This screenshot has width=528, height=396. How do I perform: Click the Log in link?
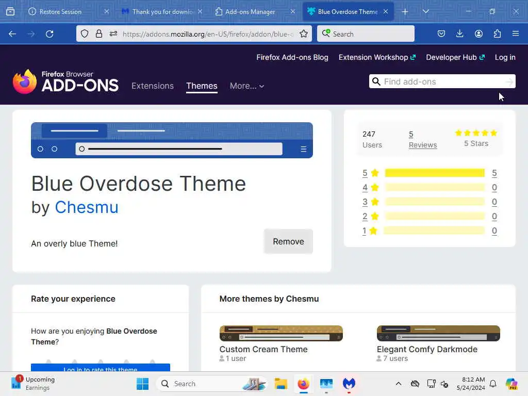pos(505,58)
